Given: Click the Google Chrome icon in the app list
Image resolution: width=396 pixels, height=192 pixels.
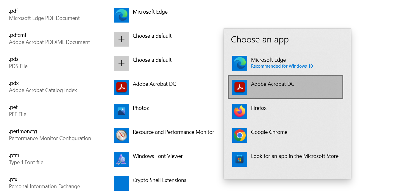Looking at the screenshot, I should tap(240, 135).
